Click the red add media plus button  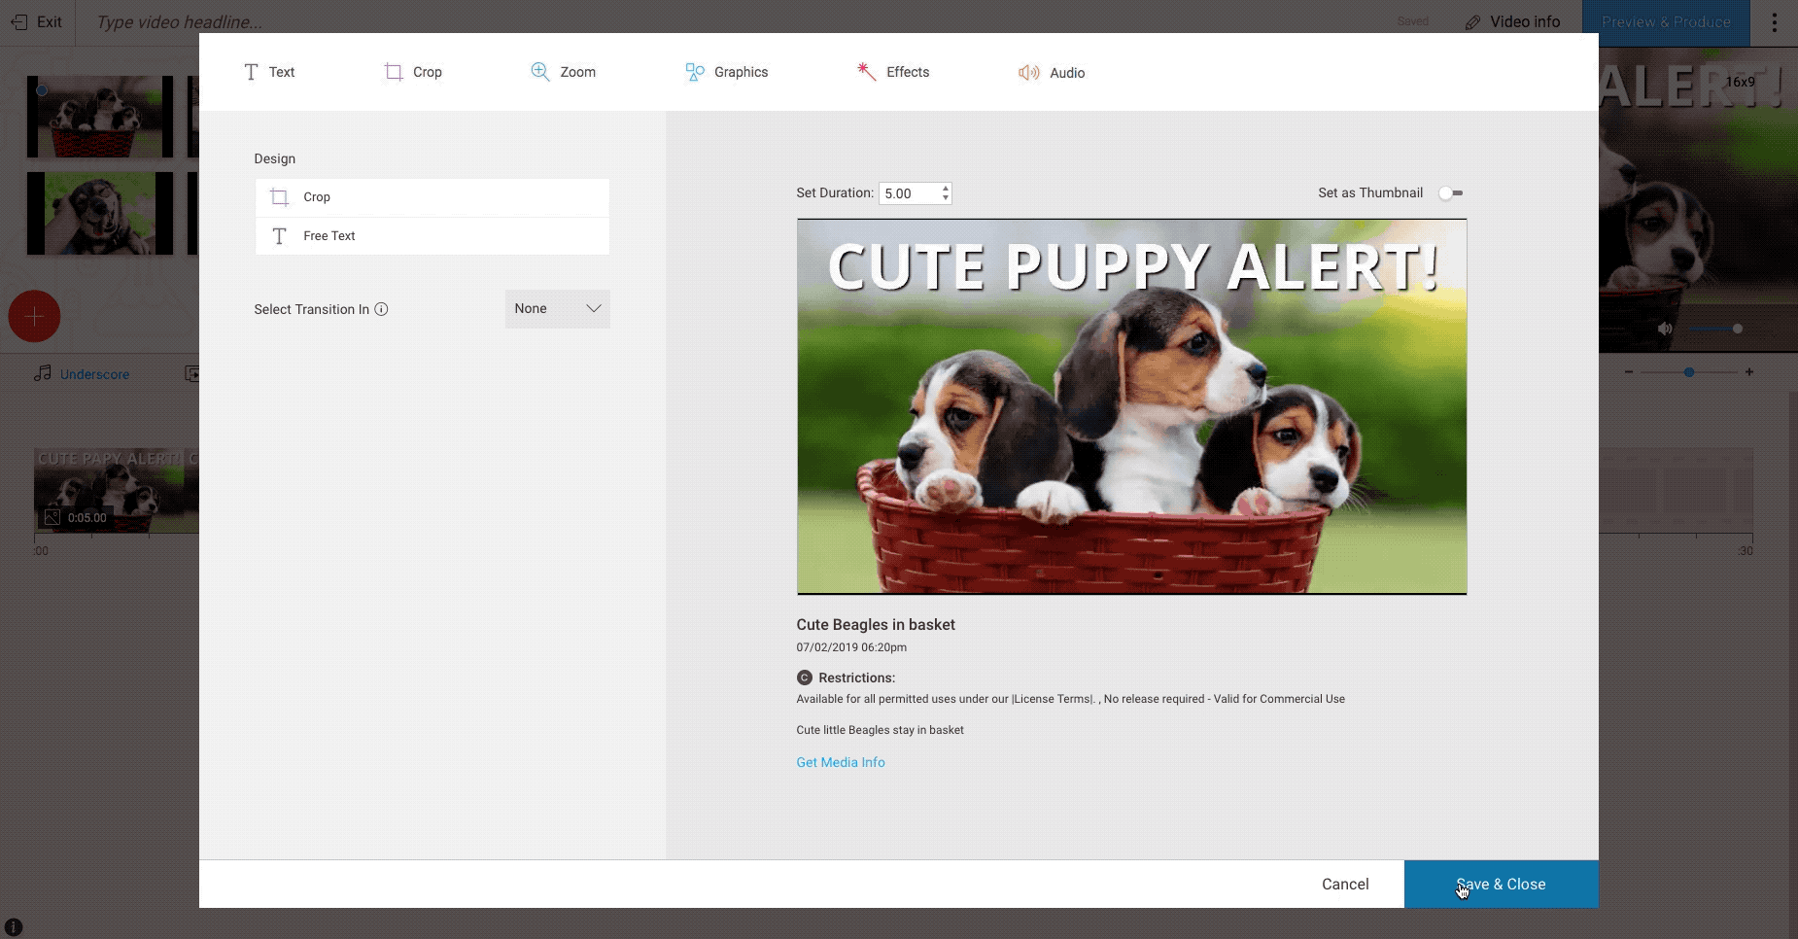click(34, 317)
